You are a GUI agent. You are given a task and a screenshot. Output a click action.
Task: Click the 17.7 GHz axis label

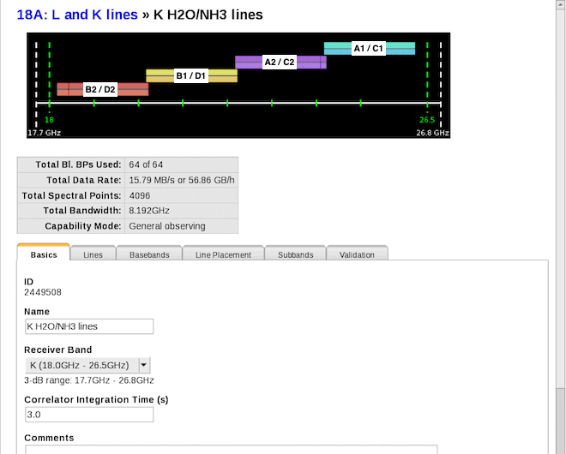point(45,133)
